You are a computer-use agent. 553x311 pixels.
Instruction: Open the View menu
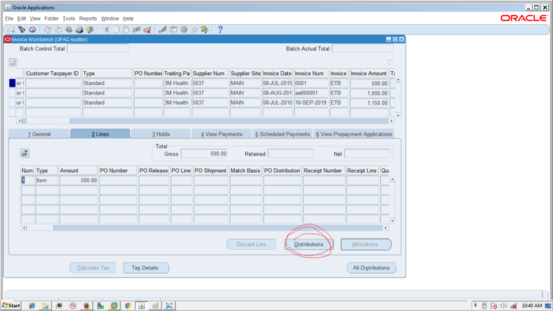(35, 19)
